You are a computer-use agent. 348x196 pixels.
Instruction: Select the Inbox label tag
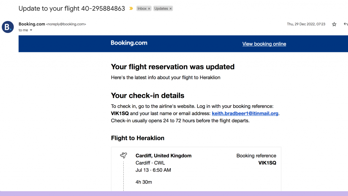pos(142,8)
